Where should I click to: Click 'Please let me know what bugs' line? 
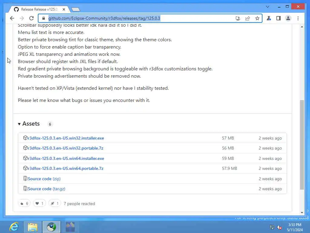point(84,100)
